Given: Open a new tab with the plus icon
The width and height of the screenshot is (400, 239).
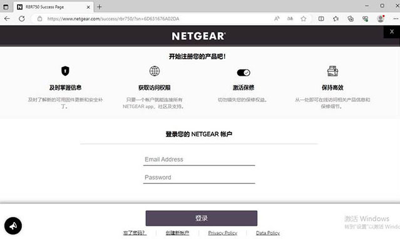Looking at the screenshot, I should coord(100,7).
